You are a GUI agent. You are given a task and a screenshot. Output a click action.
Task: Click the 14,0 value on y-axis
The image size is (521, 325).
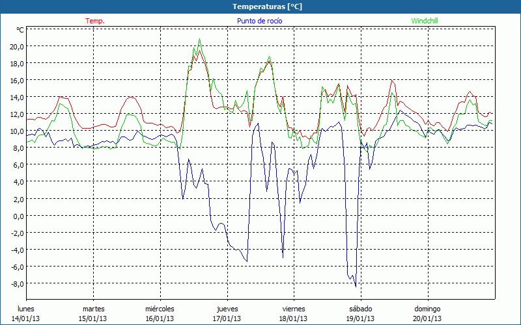[16, 97]
